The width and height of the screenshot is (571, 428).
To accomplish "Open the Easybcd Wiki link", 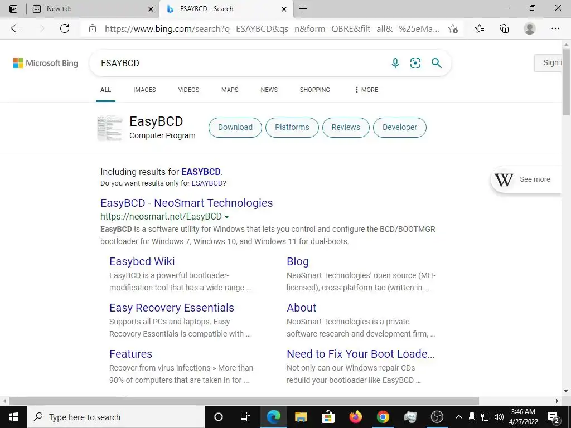I will coord(142,261).
